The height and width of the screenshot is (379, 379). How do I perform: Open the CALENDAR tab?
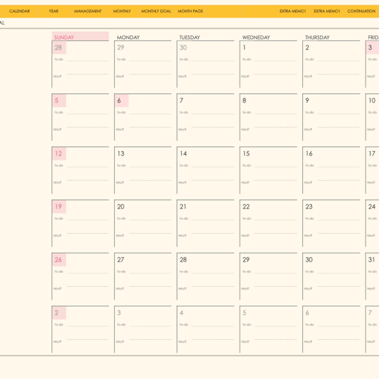[x=19, y=11]
